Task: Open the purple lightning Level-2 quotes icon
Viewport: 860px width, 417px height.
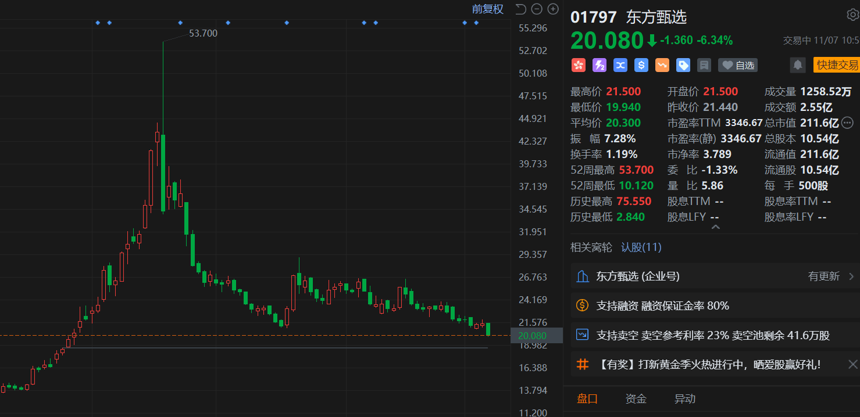Action: 599,65
